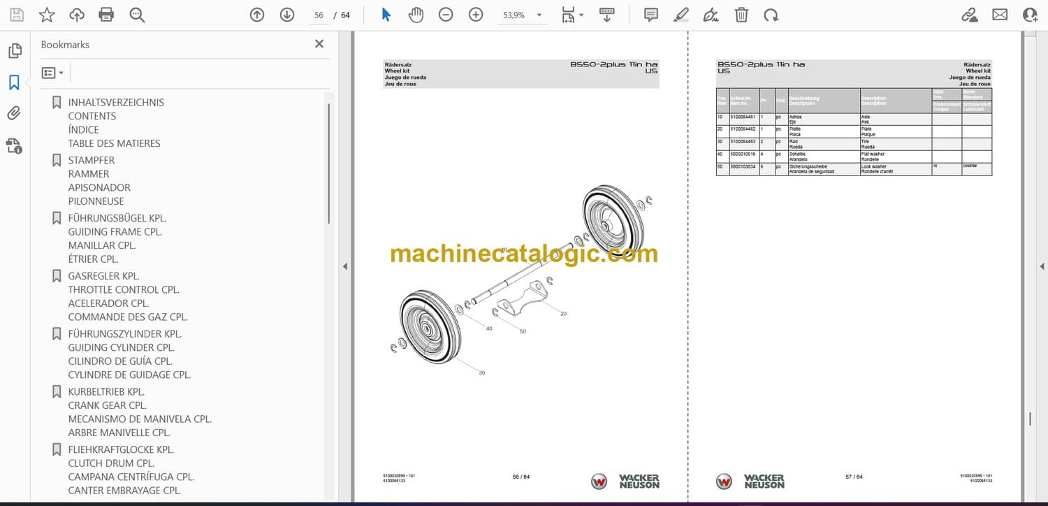Open the Attachments paperclip panel
Viewport: 1048px width, 506px height.
tap(14, 113)
